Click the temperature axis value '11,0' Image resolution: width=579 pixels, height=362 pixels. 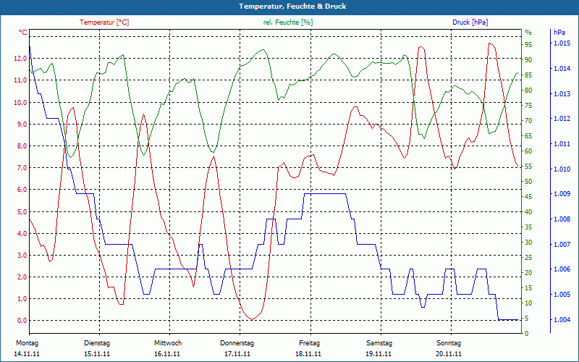[x=20, y=80]
